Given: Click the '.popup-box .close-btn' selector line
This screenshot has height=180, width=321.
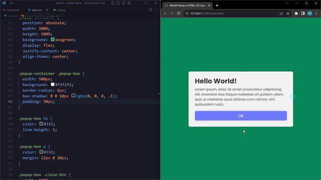Looking at the screenshot, I should (x=45, y=174).
